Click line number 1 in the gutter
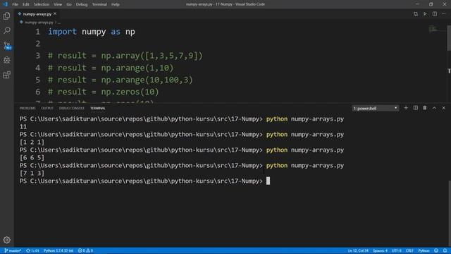The image size is (451, 254). coord(37,32)
